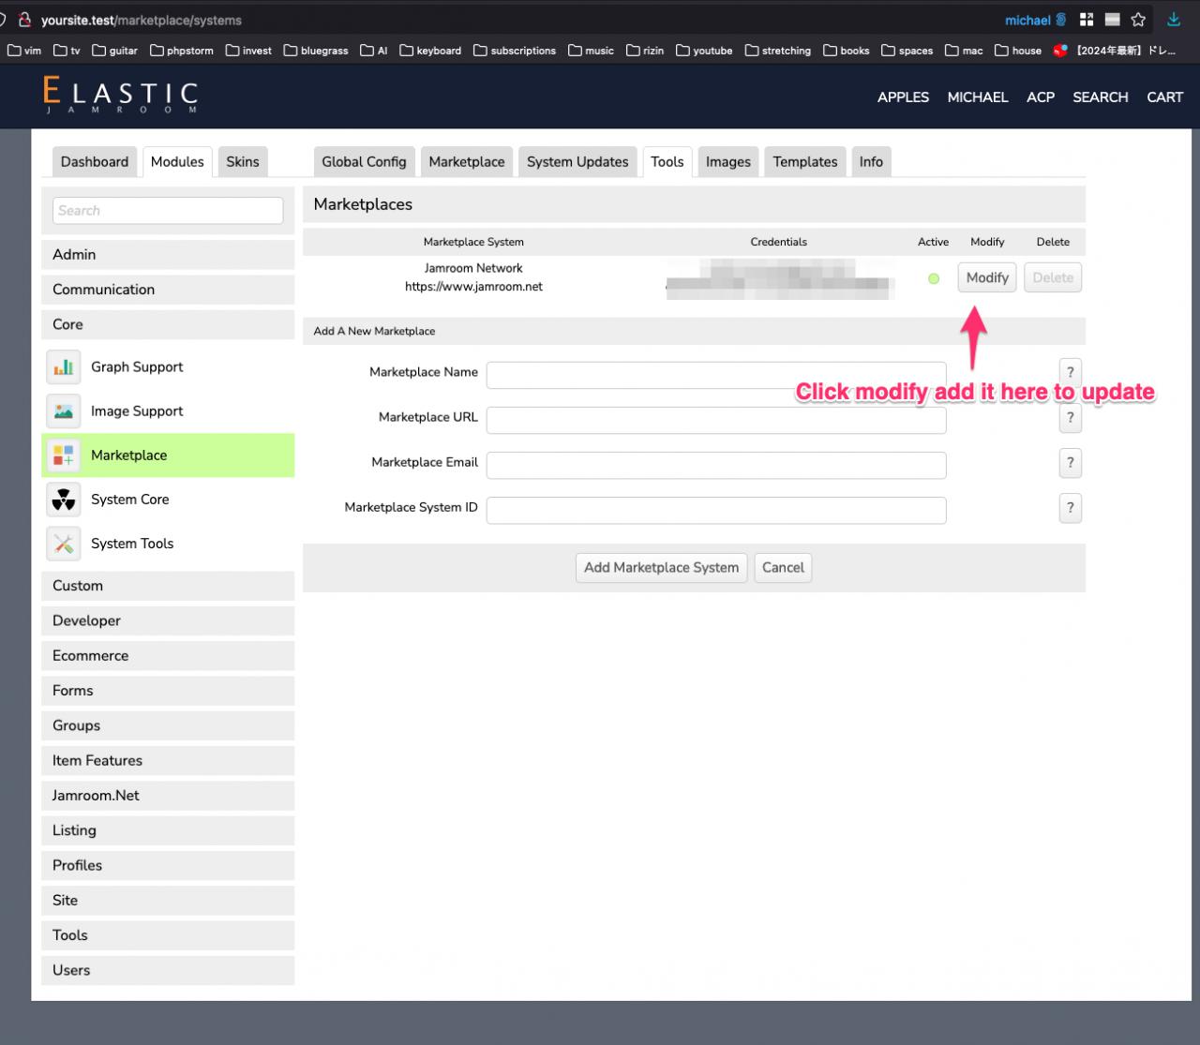The height and width of the screenshot is (1045, 1200).
Task: Click the Add Marketplace System button
Action: 661,568
